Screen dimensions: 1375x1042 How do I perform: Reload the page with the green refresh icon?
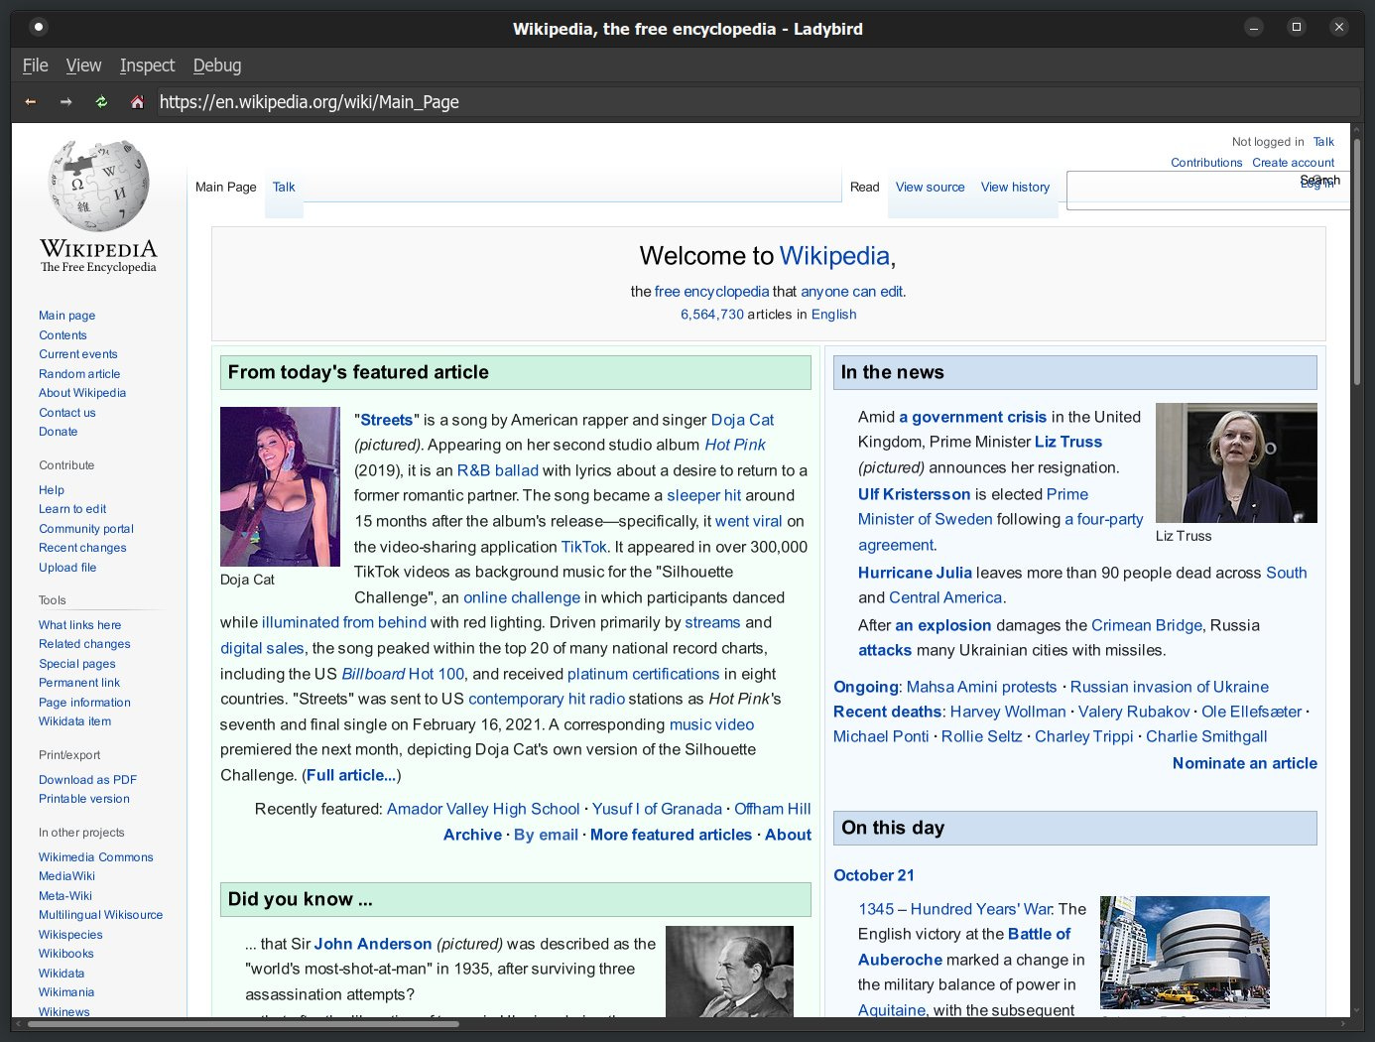[101, 101]
